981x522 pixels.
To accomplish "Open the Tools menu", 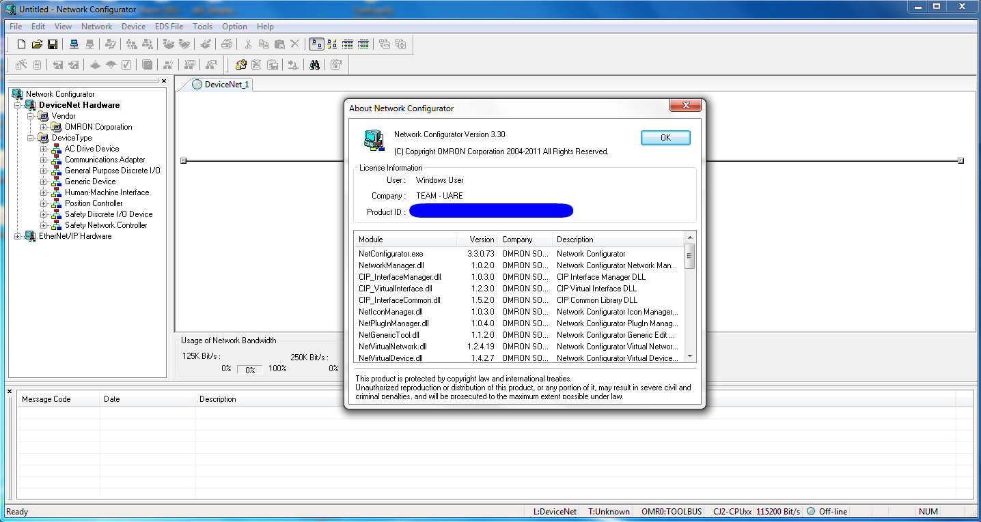I will point(203,27).
